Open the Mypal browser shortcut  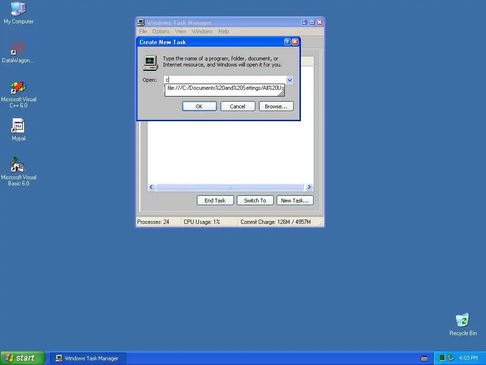point(19,129)
